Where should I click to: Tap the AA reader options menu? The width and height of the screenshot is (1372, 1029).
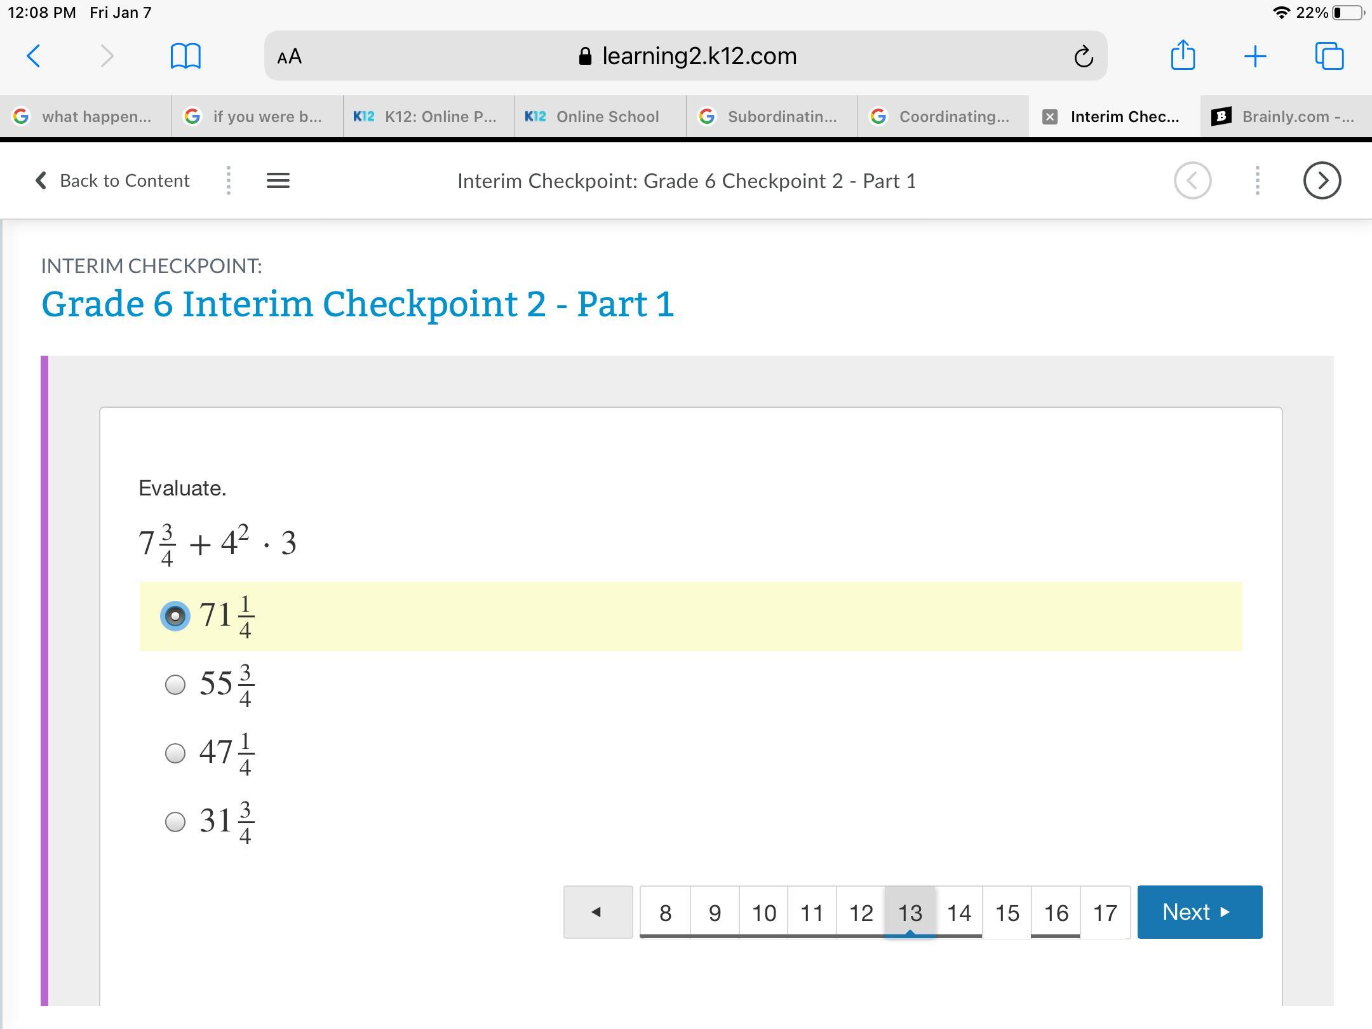pyautogui.click(x=290, y=57)
